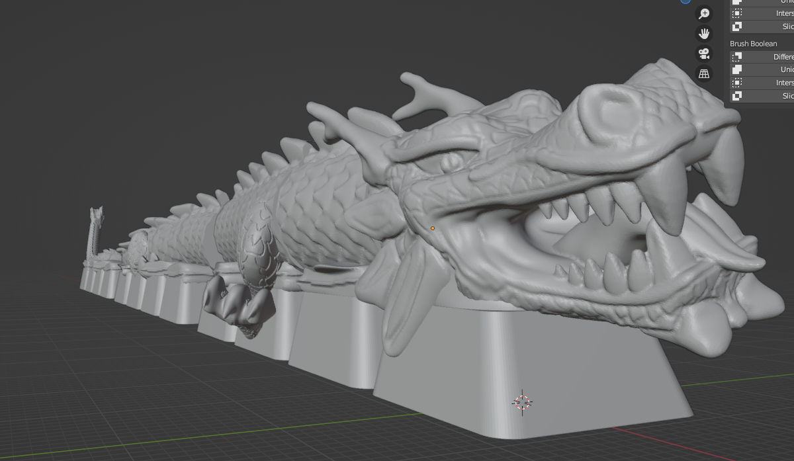Click the largest upper fang in dragon's mouth
This screenshot has height=461, width=794.
(665, 192)
